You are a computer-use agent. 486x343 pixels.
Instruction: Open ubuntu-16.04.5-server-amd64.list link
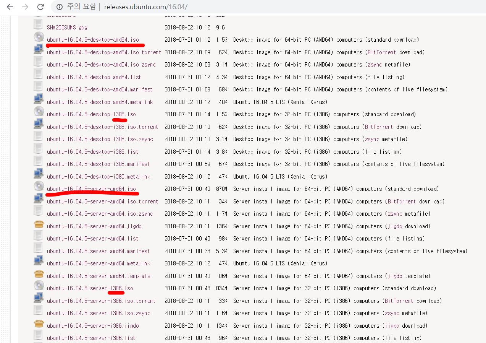point(92,239)
